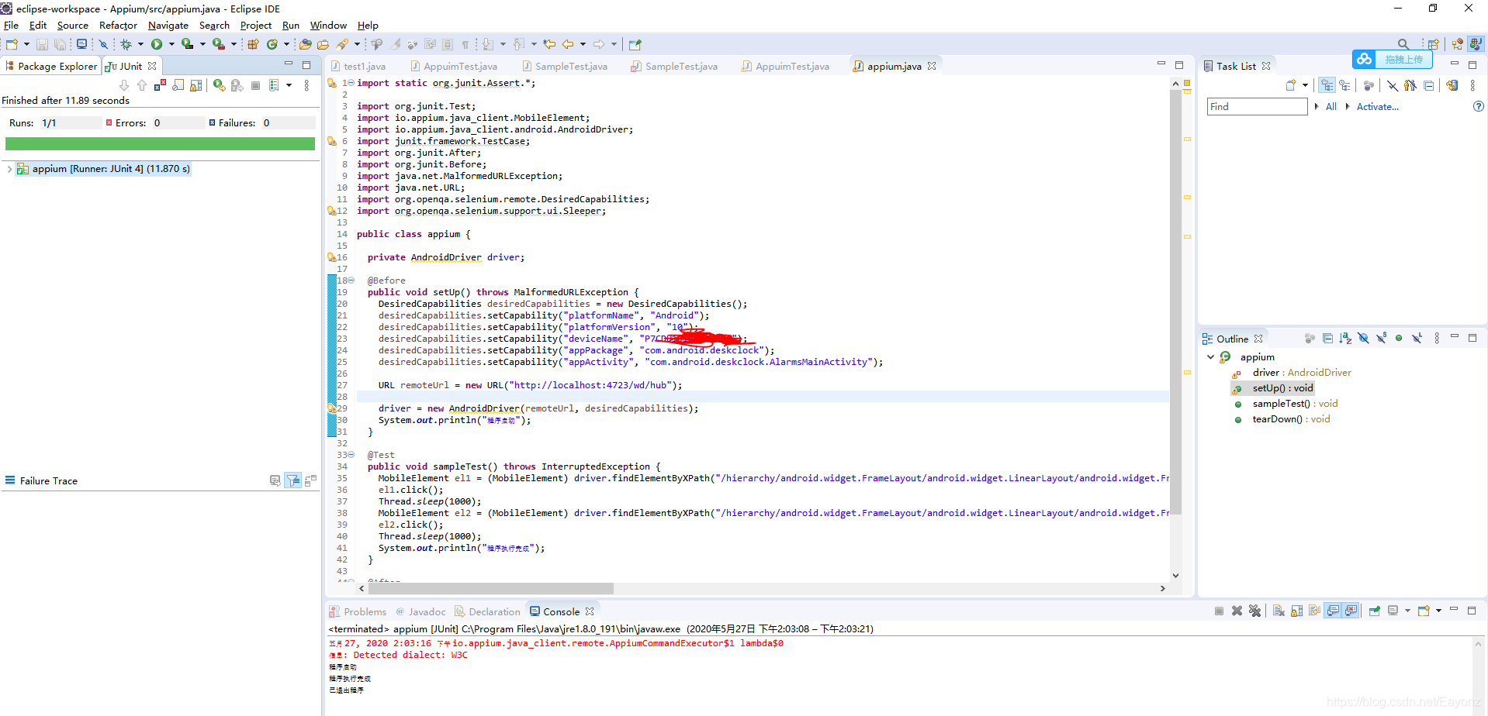Toggle Categorized presentation in Task List

click(1327, 85)
